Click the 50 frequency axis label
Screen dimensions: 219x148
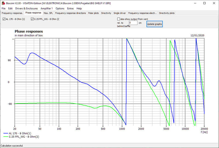(40, 129)
